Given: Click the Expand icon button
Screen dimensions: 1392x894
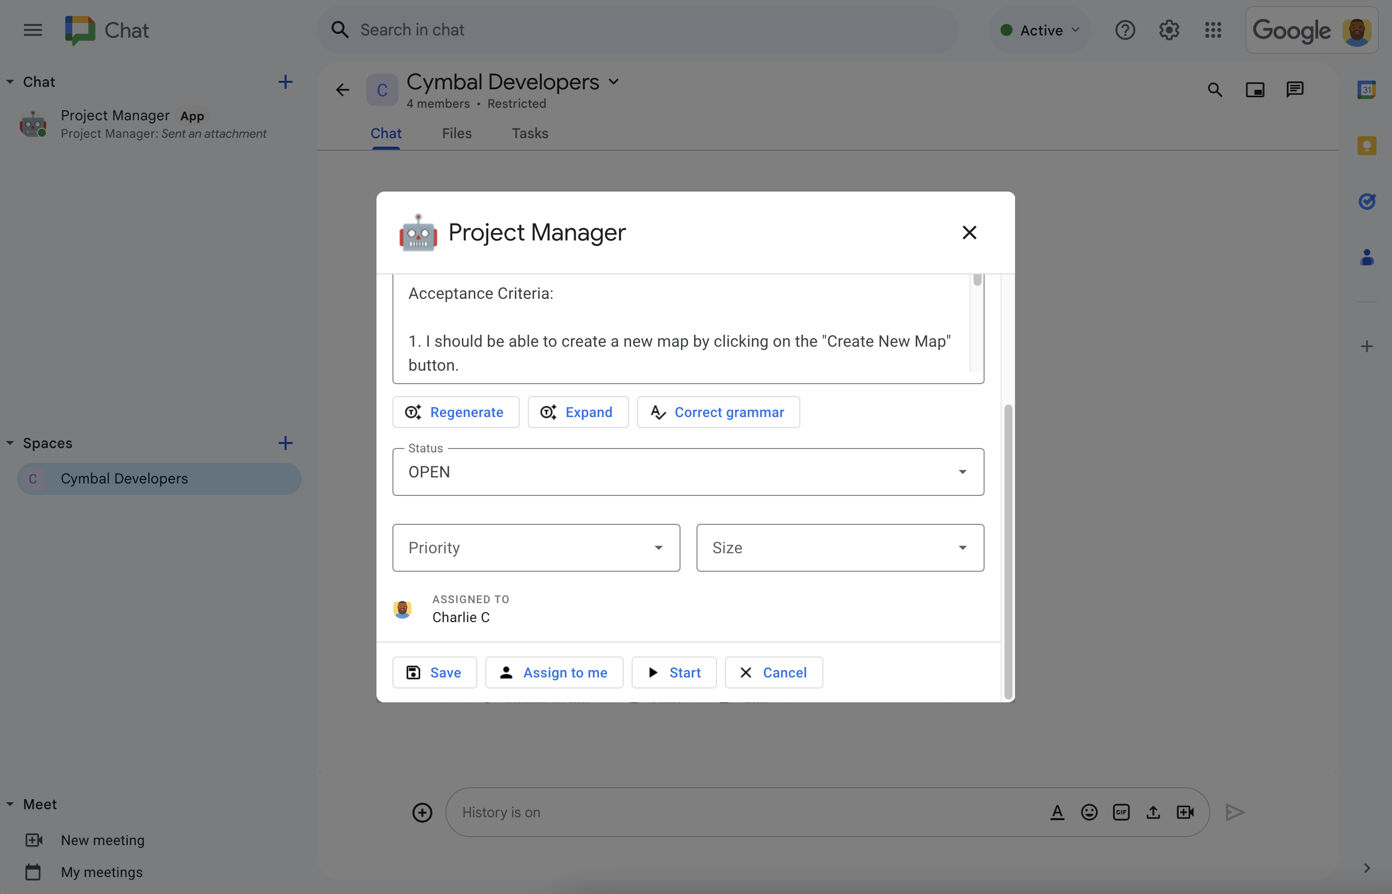Looking at the screenshot, I should click(x=548, y=412).
